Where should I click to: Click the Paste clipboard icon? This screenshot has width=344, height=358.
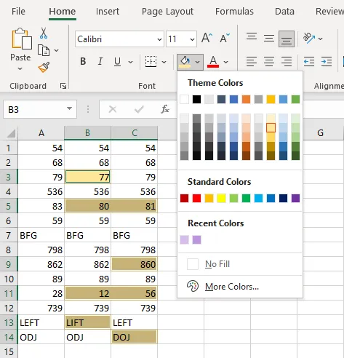tap(22, 39)
